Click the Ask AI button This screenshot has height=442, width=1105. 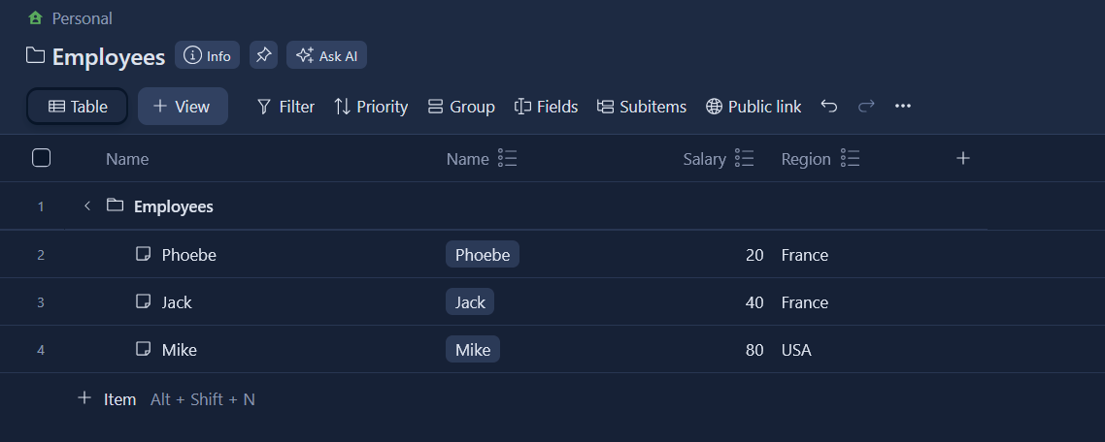tap(326, 55)
